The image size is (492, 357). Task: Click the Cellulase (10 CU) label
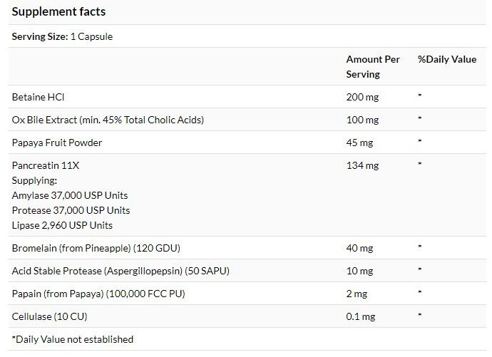pyautogui.click(x=49, y=316)
